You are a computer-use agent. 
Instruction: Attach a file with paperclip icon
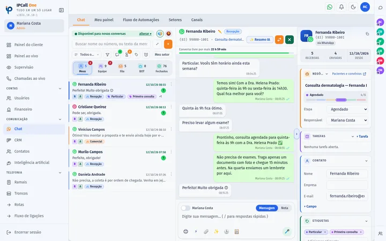(x=206, y=231)
